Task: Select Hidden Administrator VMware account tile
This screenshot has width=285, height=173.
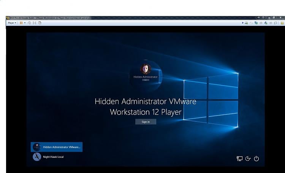Action: pyautogui.click(x=57, y=147)
